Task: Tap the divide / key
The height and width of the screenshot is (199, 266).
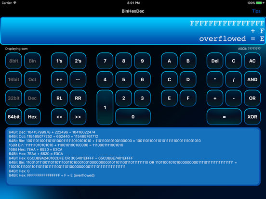Action: 234,79
